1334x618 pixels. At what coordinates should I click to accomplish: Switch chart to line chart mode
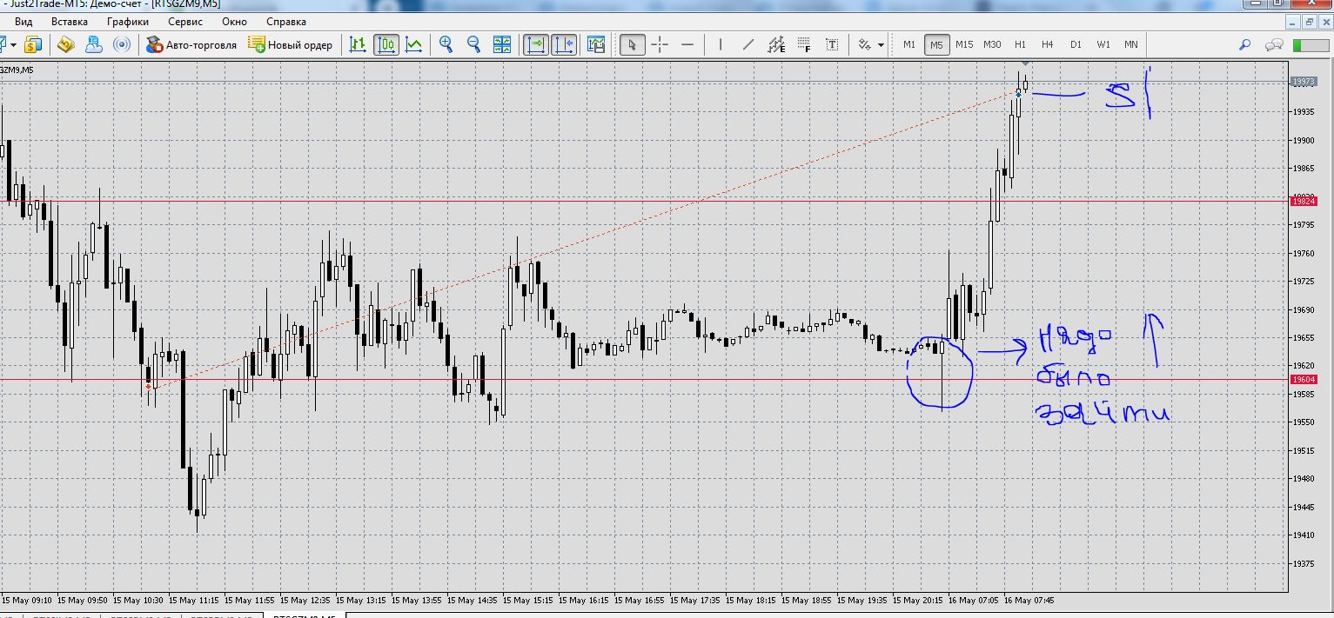point(414,44)
